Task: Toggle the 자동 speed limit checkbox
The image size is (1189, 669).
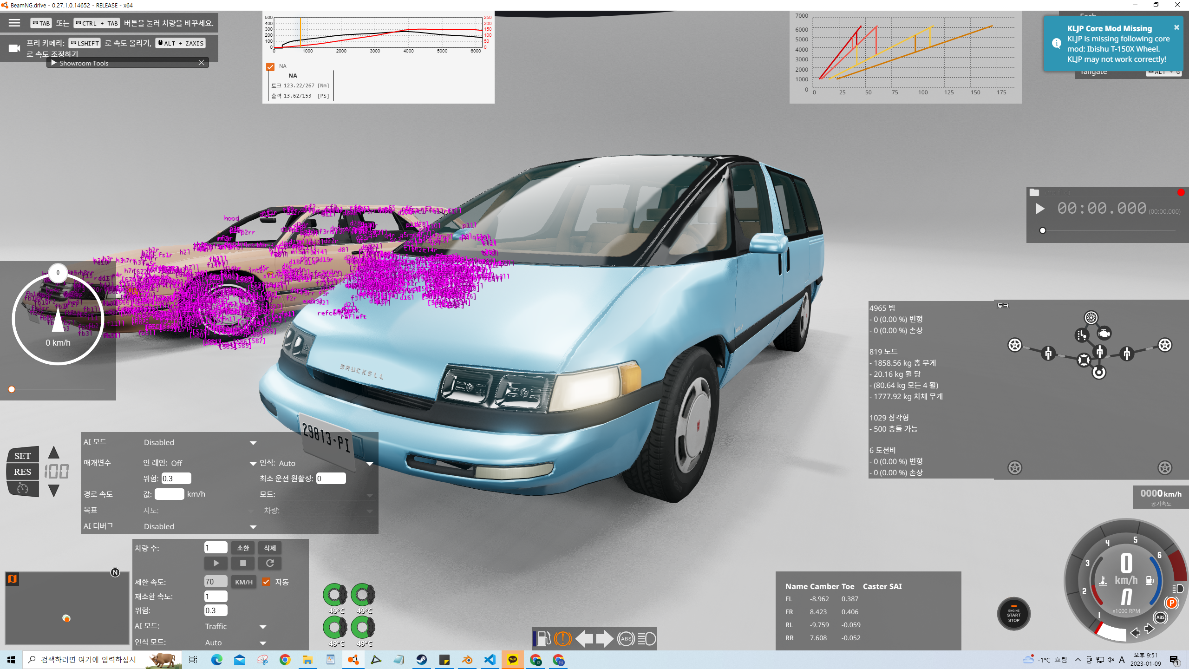Action: (x=266, y=582)
